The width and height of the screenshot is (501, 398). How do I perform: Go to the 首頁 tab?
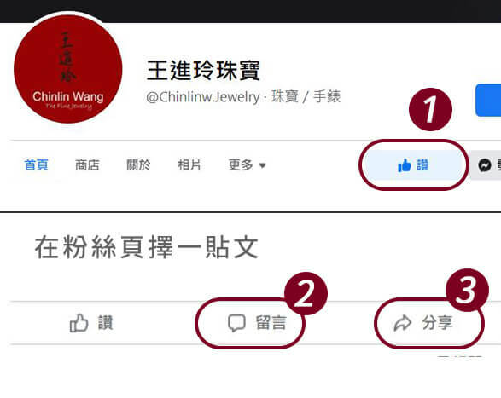[36, 165]
